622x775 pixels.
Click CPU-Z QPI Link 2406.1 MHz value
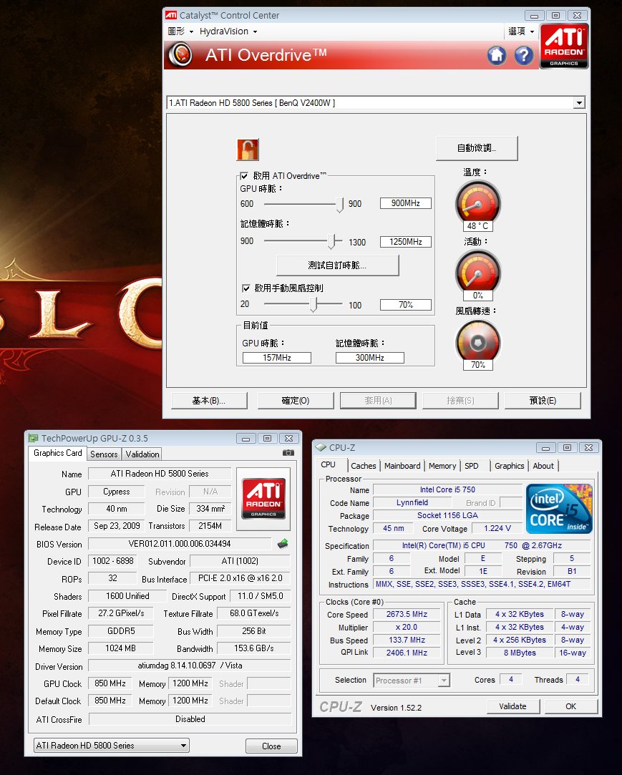pyautogui.click(x=407, y=653)
